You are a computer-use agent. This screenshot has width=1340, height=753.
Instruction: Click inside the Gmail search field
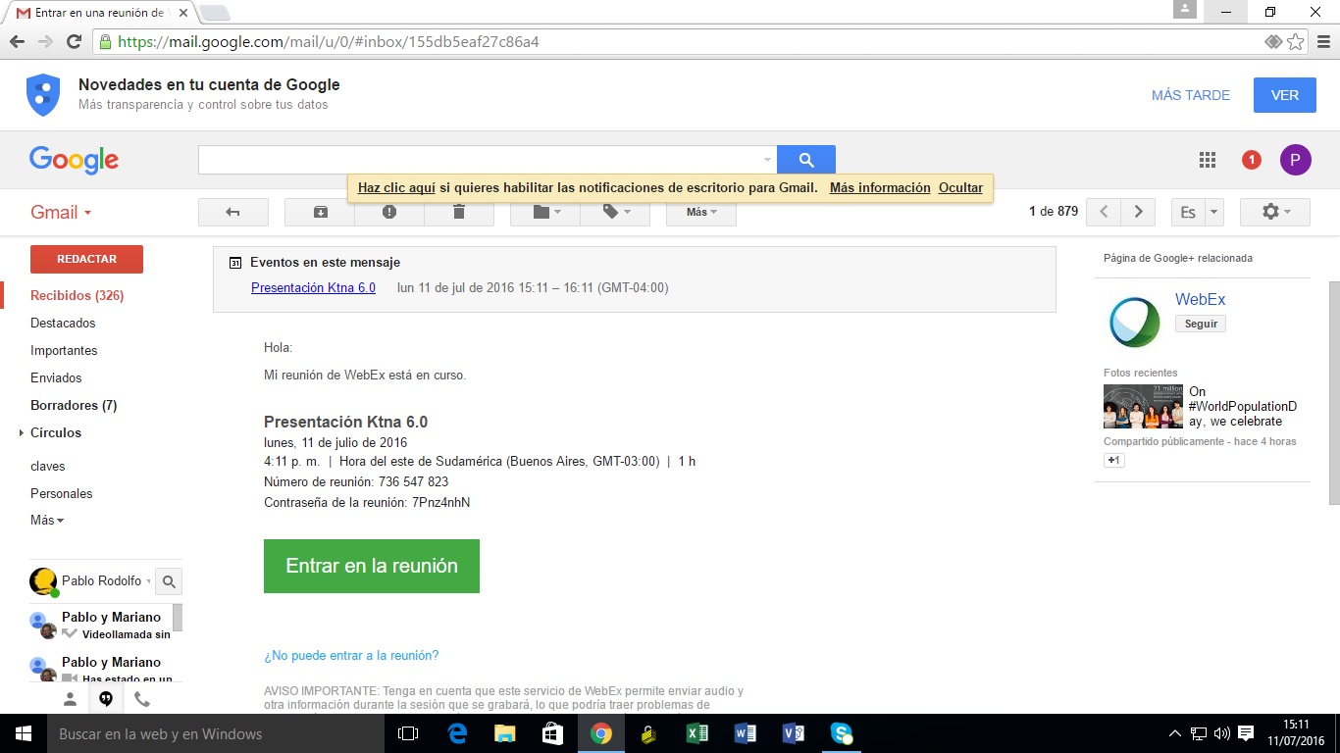481,160
